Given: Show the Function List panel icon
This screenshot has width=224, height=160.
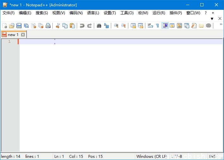Looking at the screenshot, I should tap(194, 26).
